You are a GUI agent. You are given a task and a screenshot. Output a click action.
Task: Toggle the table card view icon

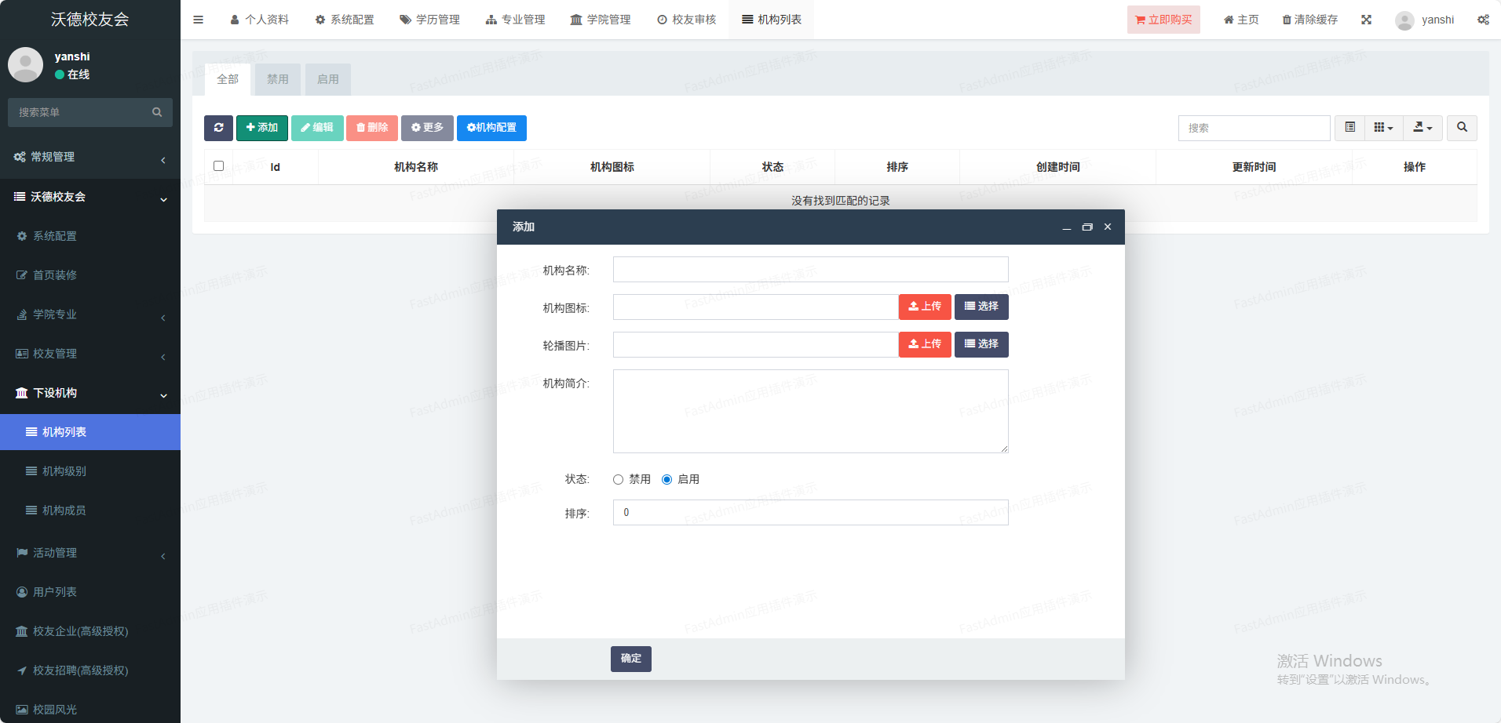tap(1349, 128)
